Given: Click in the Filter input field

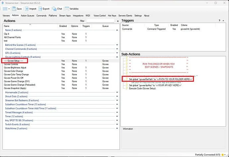Looking at the screenshot, I should coord(100,21).
